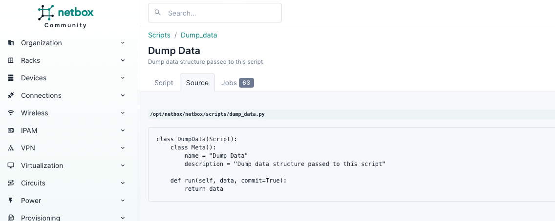This screenshot has height=221, width=555.
Task: Expand the Racks section chevron
Action: [123, 60]
